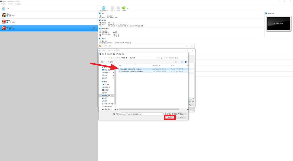This screenshot has height=161, width=293.
Task: Click the 가상서버 검색 search field
Action: tap(176, 58)
